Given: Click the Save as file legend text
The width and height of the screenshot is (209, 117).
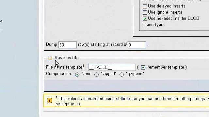Looking at the screenshot, I should pos(67,58).
